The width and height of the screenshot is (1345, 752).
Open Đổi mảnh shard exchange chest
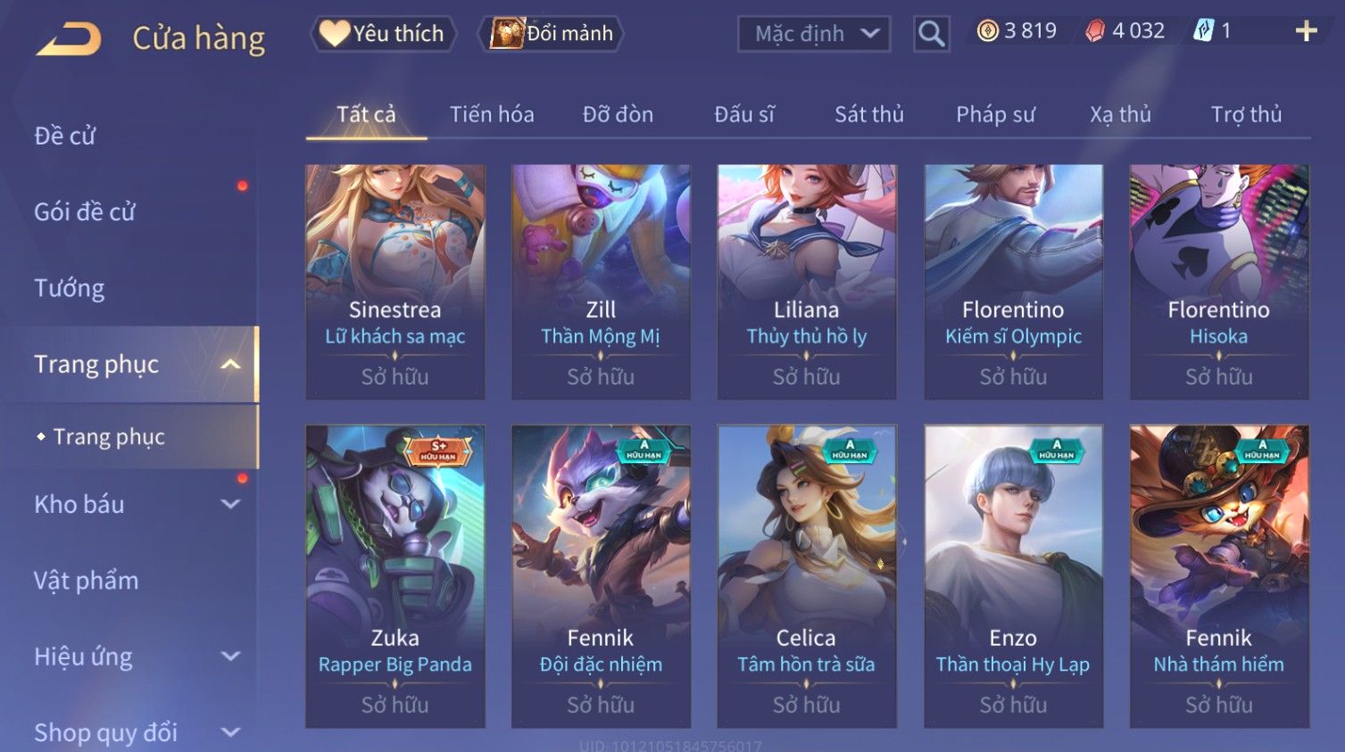click(552, 34)
